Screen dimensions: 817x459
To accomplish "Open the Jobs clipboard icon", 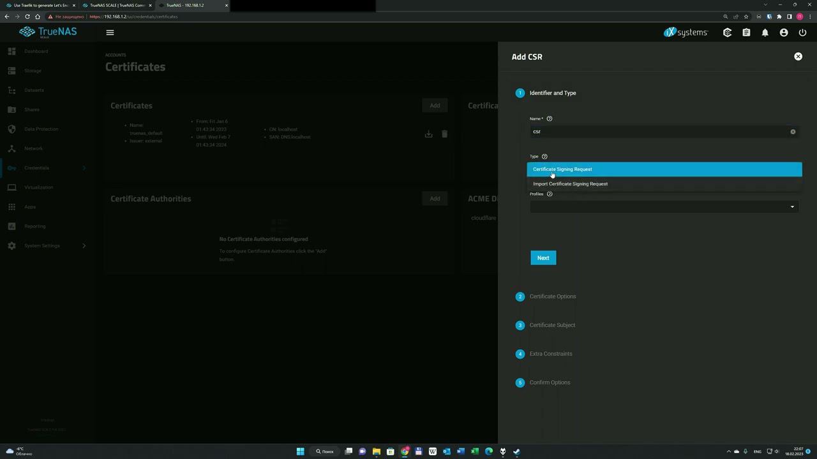I will [746, 33].
